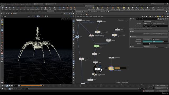Image resolution: width=169 pixels, height=95 pixels.
Task: Open the Render menu
Action: (x=8, y=4)
